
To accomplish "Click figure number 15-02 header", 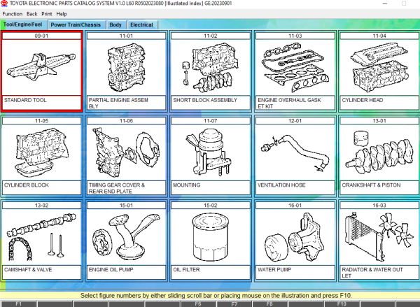I will click(211, 206).
